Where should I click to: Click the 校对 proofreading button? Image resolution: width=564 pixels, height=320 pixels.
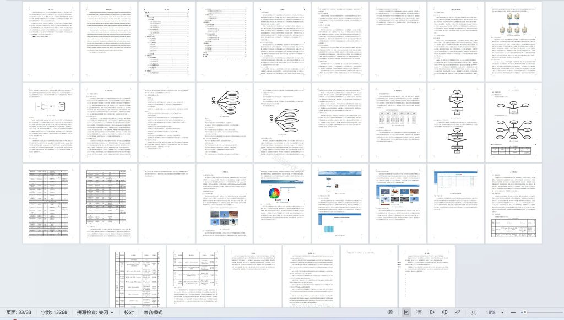129,312
